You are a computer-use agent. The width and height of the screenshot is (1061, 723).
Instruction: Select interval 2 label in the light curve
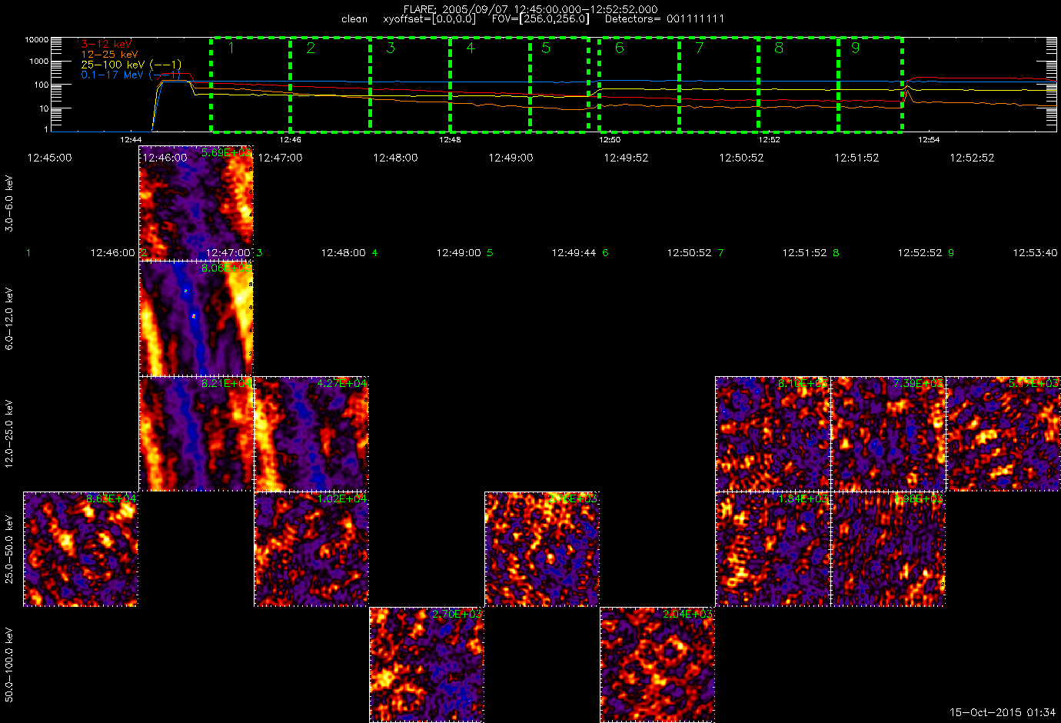pos(311,48)
